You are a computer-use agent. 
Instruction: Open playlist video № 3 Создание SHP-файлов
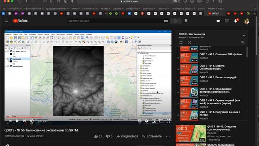click(211, 58)
